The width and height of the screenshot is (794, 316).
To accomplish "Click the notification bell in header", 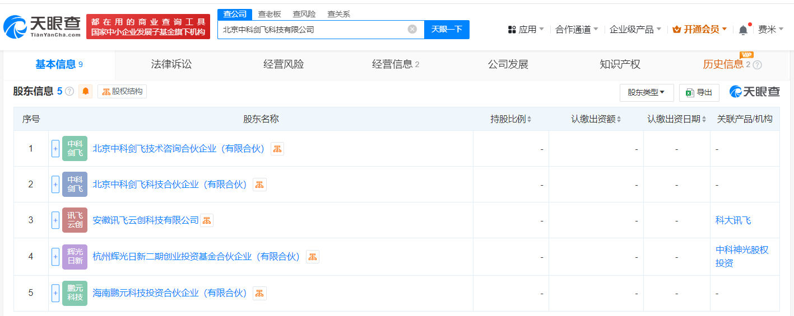I will tap(743, 30).
